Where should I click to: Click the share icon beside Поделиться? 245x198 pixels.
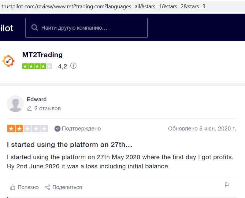(47, 187)
